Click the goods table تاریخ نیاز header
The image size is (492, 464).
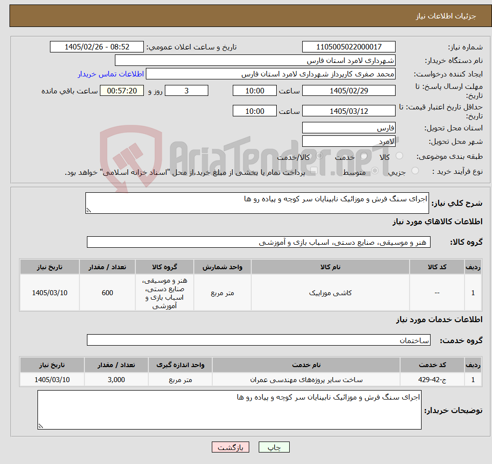click(x=49, y=267)
